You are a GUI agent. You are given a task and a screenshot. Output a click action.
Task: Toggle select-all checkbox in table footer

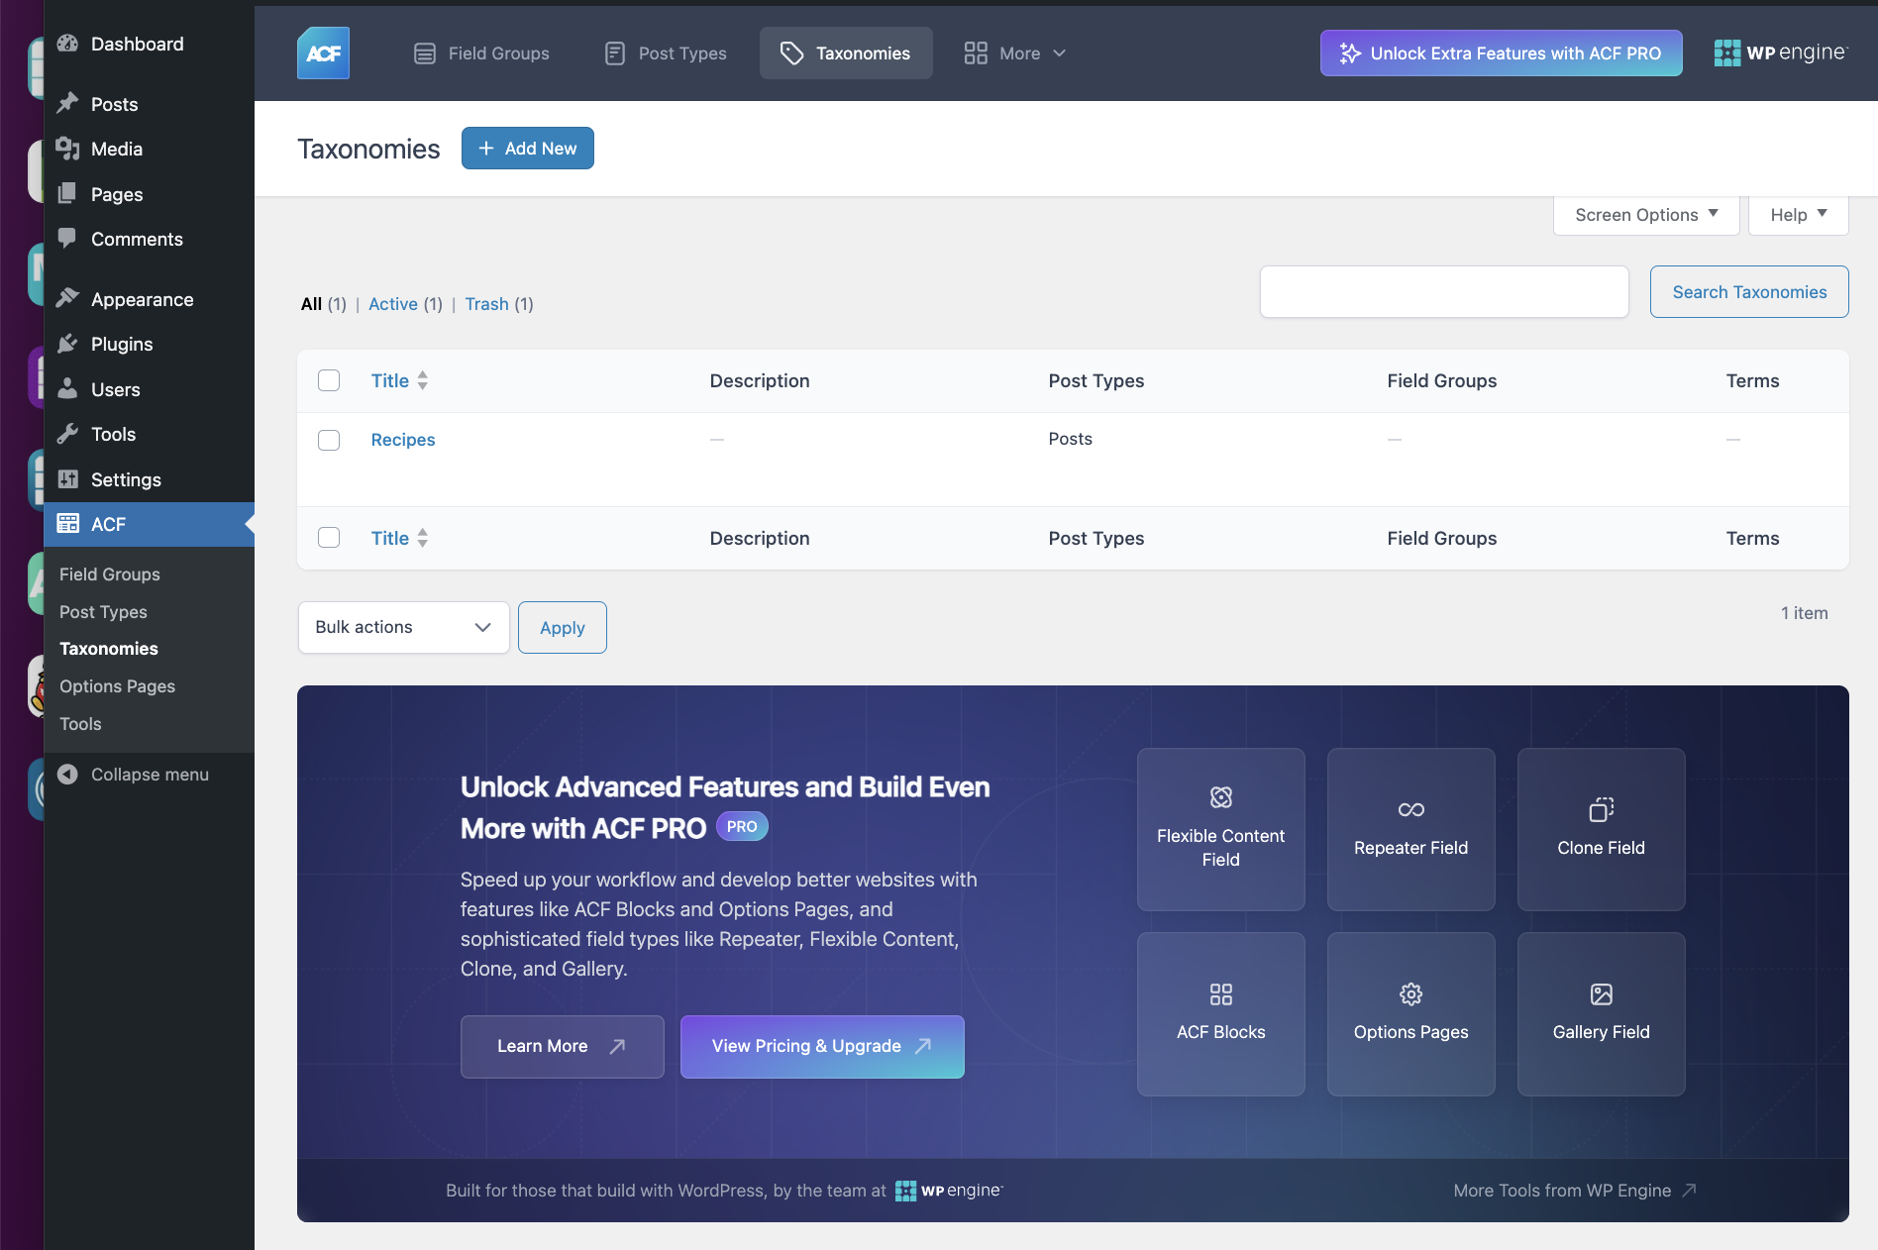329,538
